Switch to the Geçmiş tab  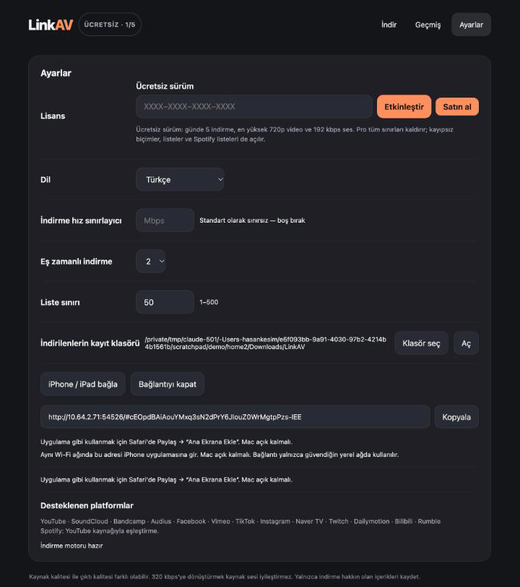coord(428,25)
